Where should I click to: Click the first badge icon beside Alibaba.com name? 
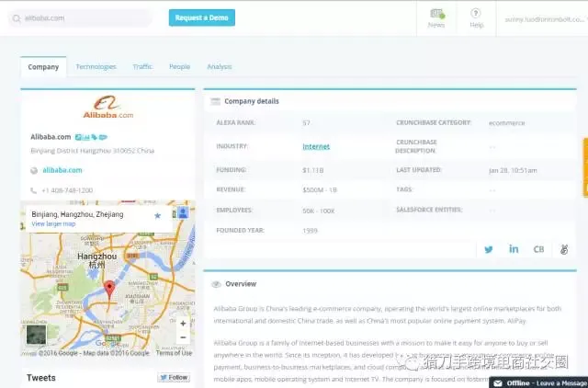[79, 137]
